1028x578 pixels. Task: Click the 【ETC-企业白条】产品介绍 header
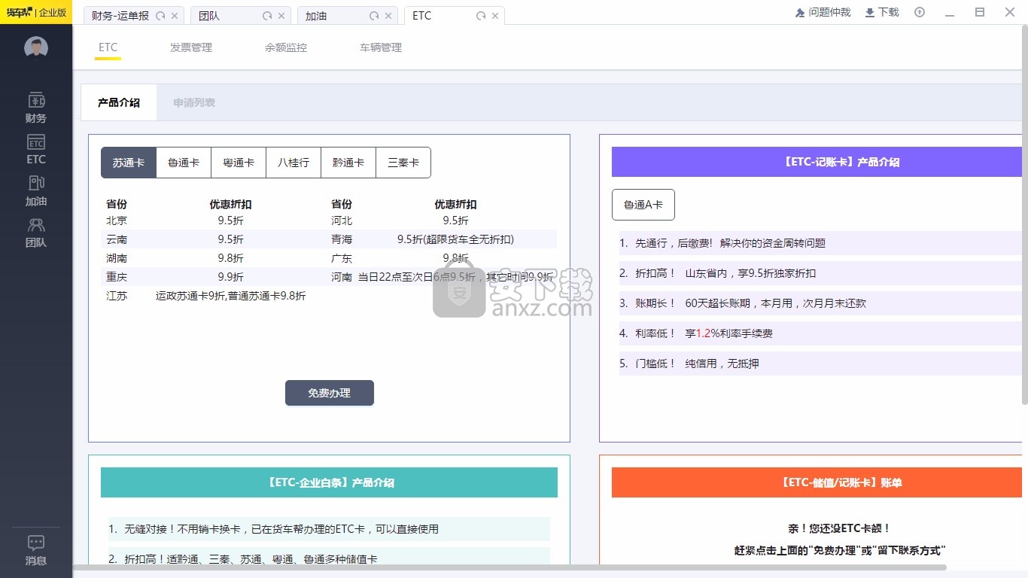330,482
